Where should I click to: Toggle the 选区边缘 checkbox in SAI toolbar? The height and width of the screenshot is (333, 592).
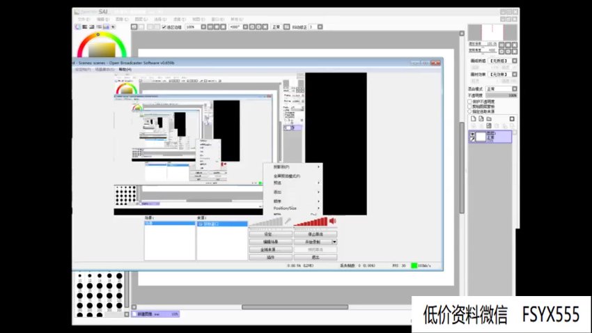click(x=164, y=27)
